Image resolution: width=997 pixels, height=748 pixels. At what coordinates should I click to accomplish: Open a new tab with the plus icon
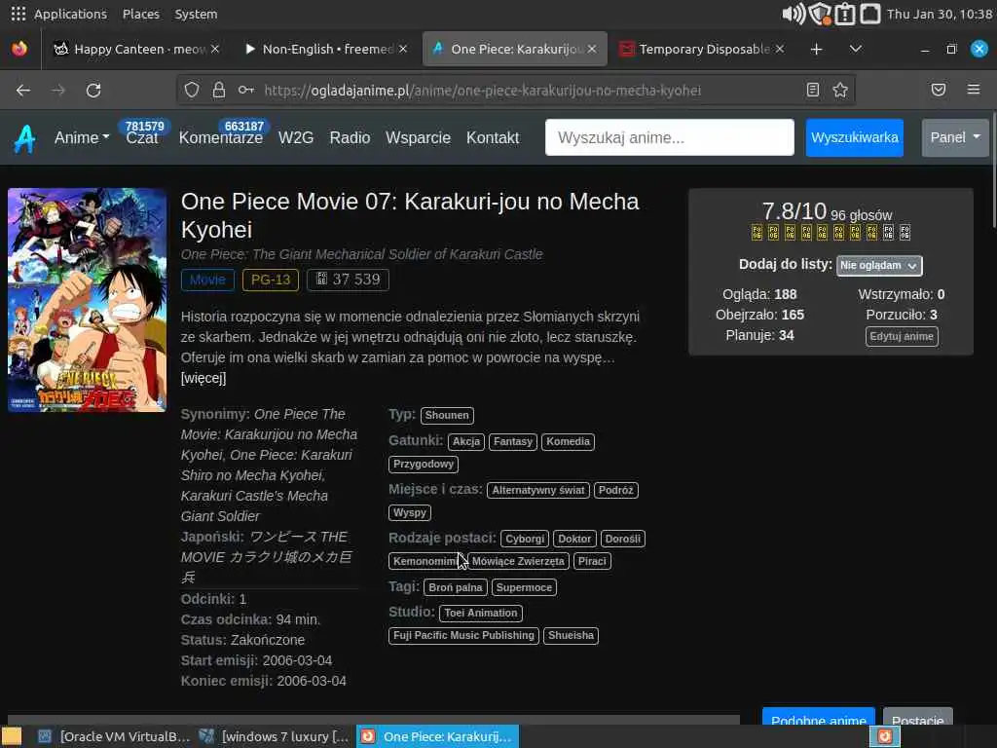[x=817, y=49]
